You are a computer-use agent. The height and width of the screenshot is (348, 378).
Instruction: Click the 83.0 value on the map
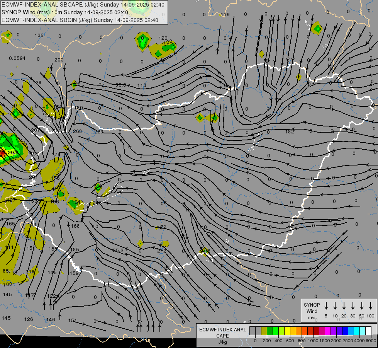pyautogui.click(x=121, y=85)
